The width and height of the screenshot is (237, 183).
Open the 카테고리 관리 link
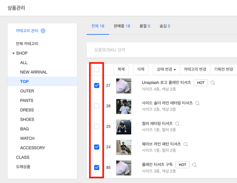coord(27,31)
